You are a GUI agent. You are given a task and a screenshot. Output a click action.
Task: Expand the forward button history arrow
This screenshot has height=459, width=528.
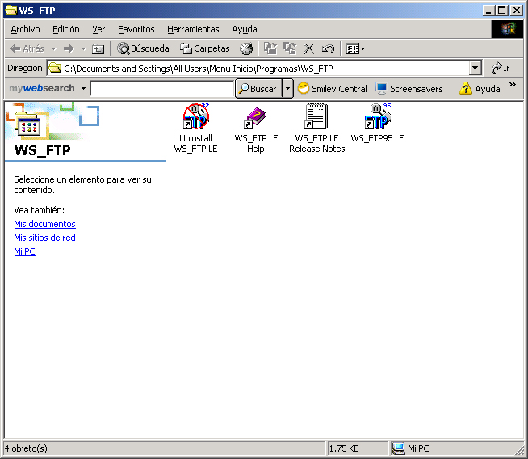pyautogui.click(x=83, y=49)
